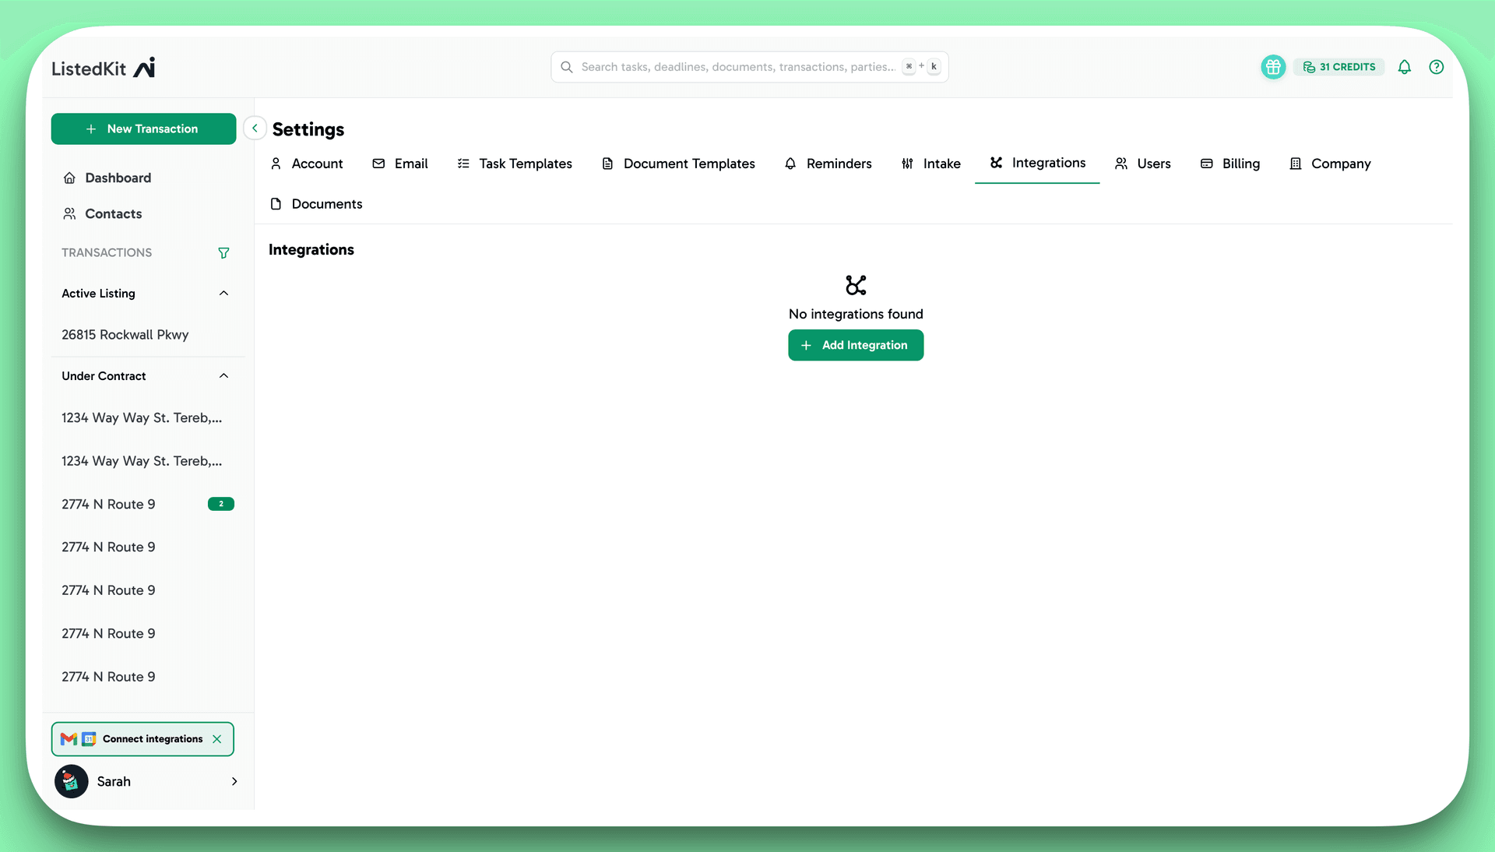Select the Contacts icon in the sidebar

tap(70, 213)
